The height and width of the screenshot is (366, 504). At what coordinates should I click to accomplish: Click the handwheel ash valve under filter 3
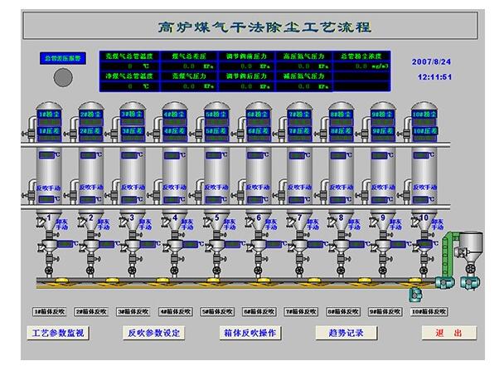click(133, 270)
